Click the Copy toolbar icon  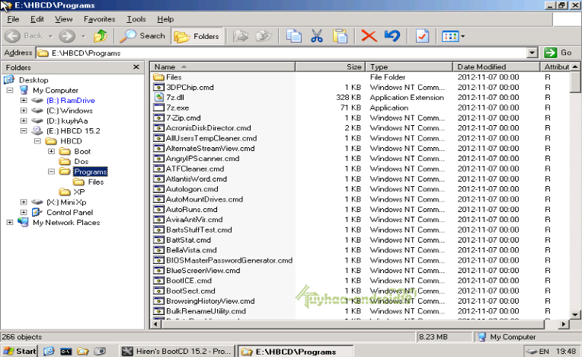(293, 36)
